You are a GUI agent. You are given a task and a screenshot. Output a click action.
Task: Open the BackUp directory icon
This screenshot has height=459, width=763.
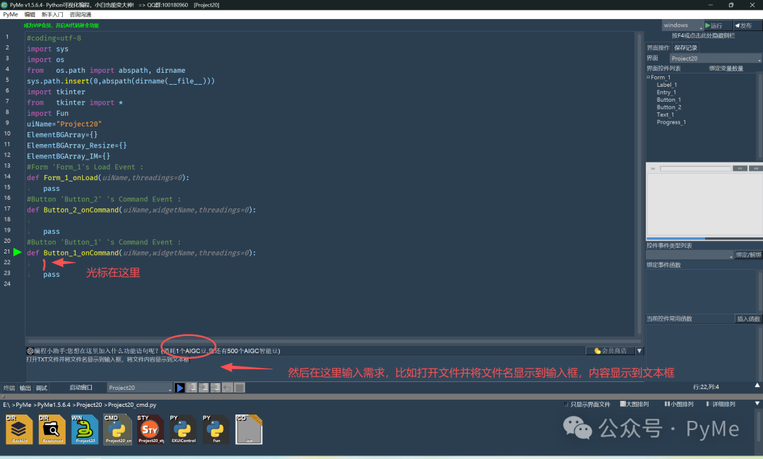click(19, 429)
